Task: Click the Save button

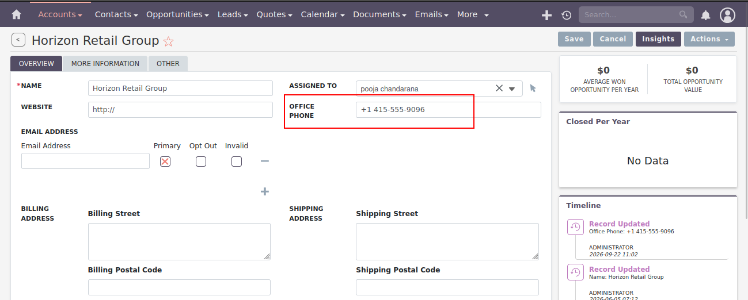Action: (x=574, y=39)
